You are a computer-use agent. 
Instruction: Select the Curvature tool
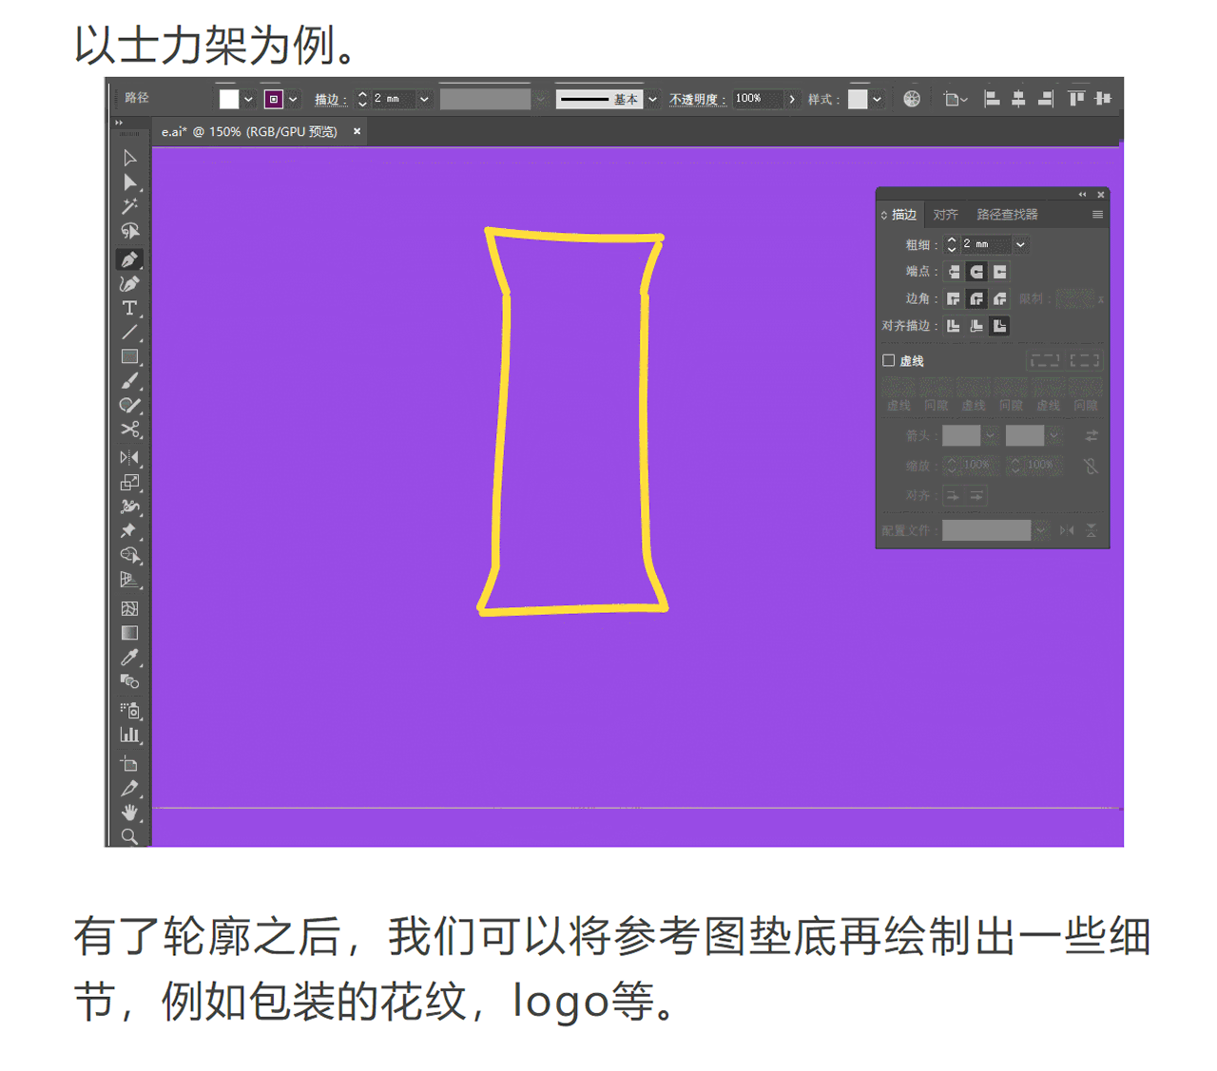click(x=130, y=284)
